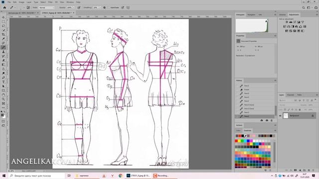The width and height of the screenshot is (319, 179).
Task: Toggle symmetry options butterfly icon
Action: tap(128, 7)
